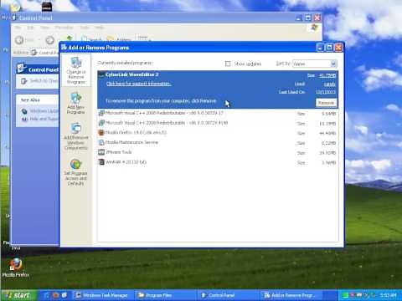Click Switch to Classic View link
This screenshot has width=402, height=301.
39,81
